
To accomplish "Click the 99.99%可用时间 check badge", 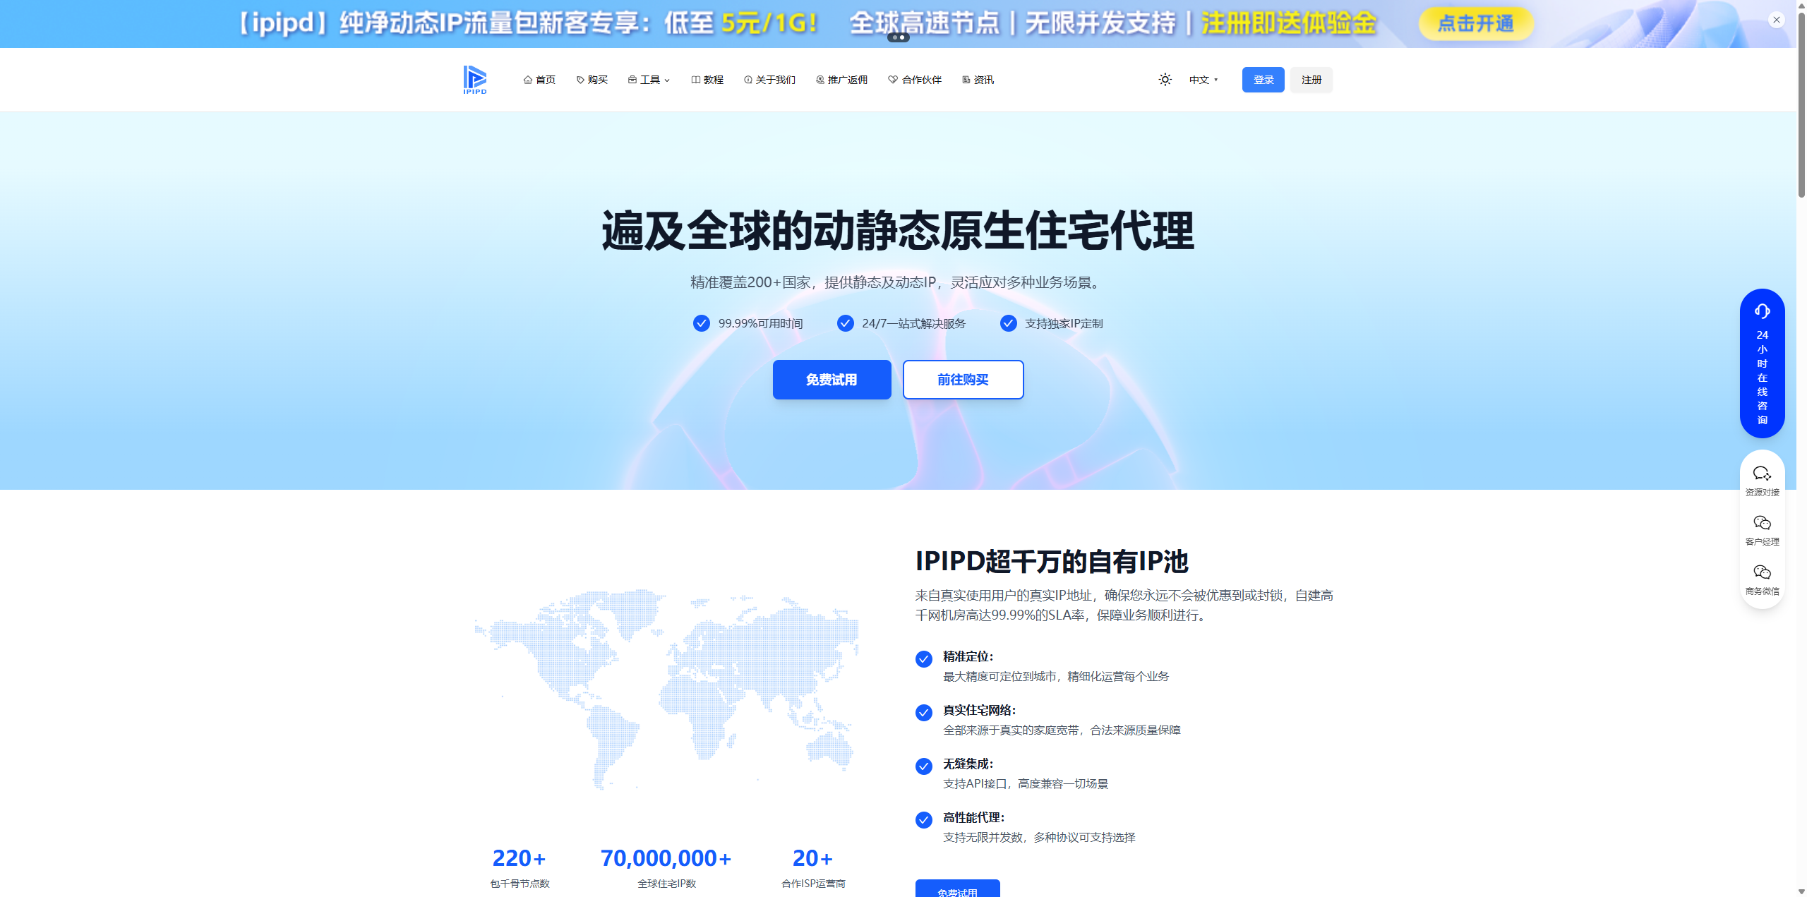I will (701, 323).
